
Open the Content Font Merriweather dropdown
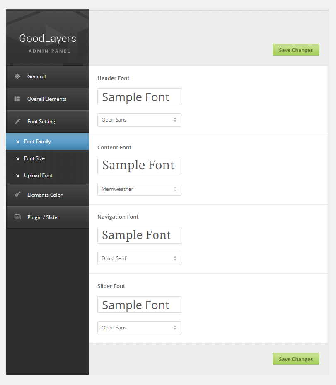coord(139,189)
